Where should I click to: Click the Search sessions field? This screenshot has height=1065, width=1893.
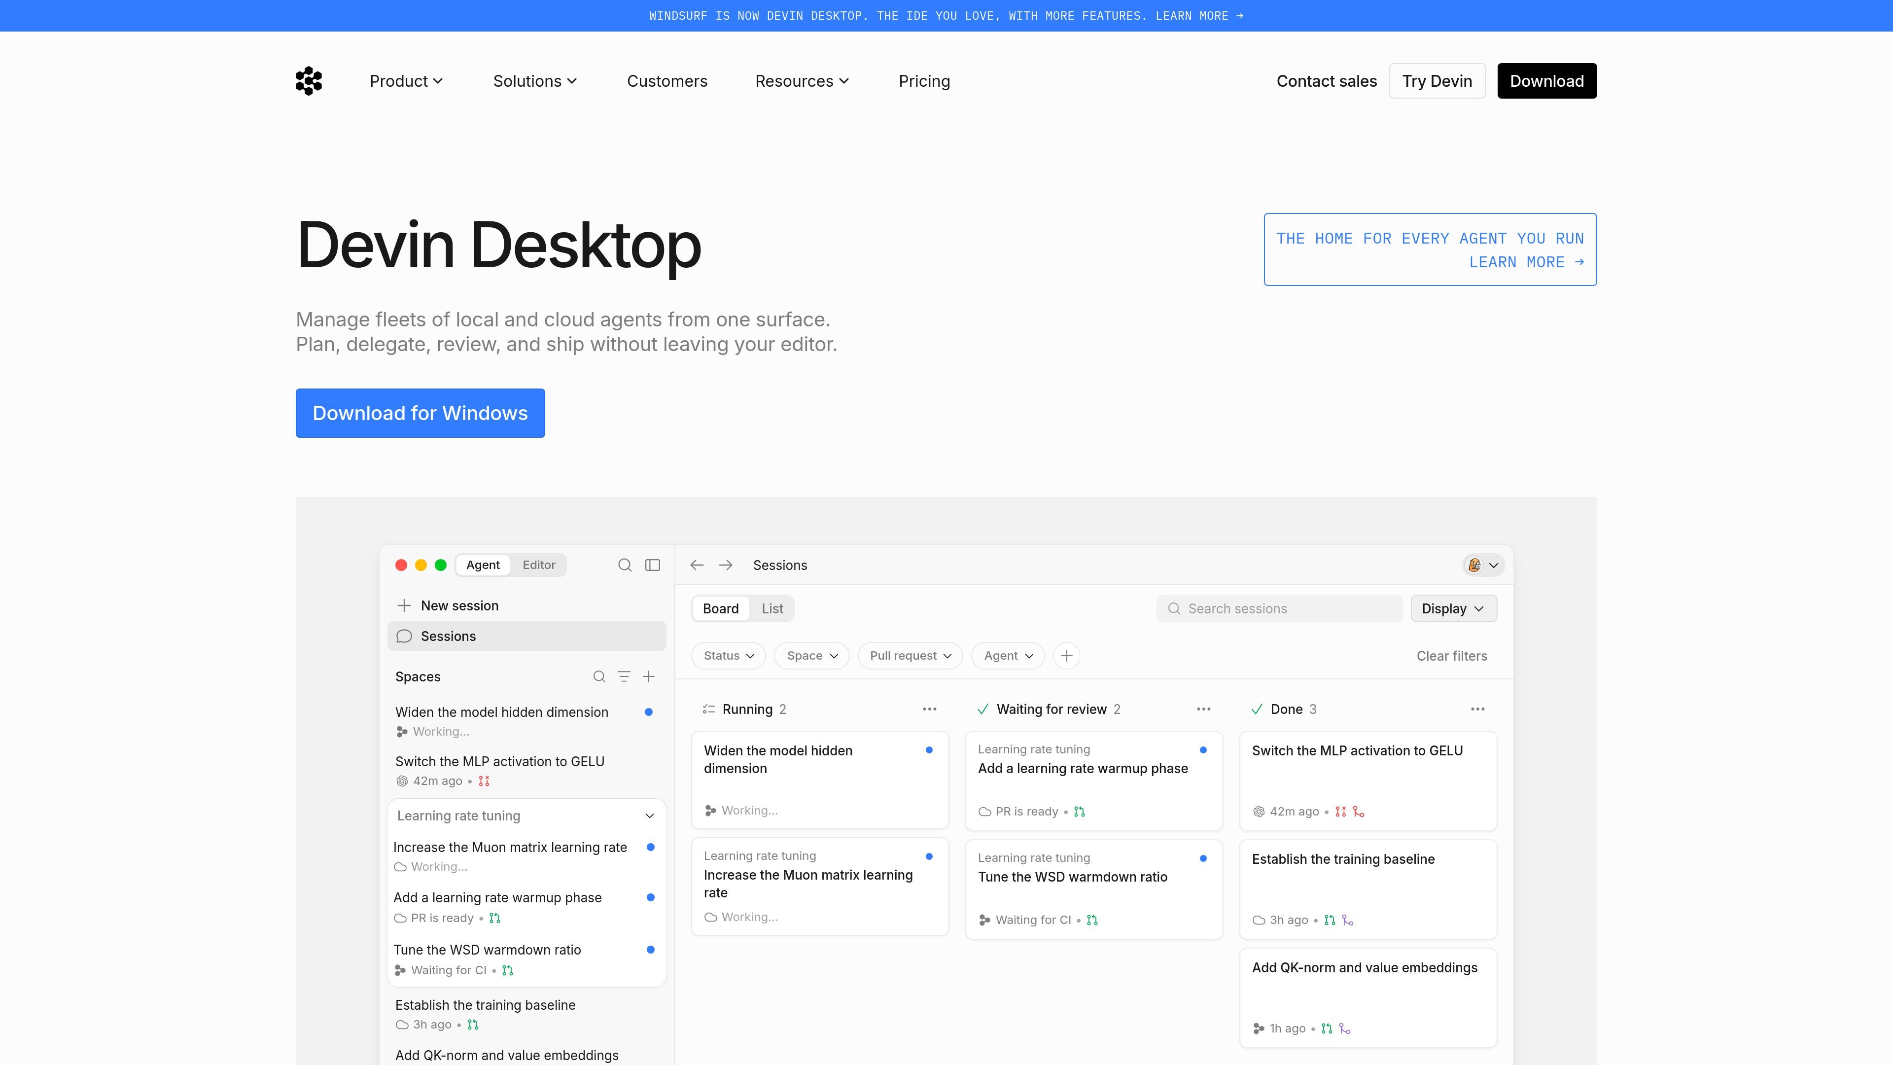pyautogui.click(x=1279, y=608)
